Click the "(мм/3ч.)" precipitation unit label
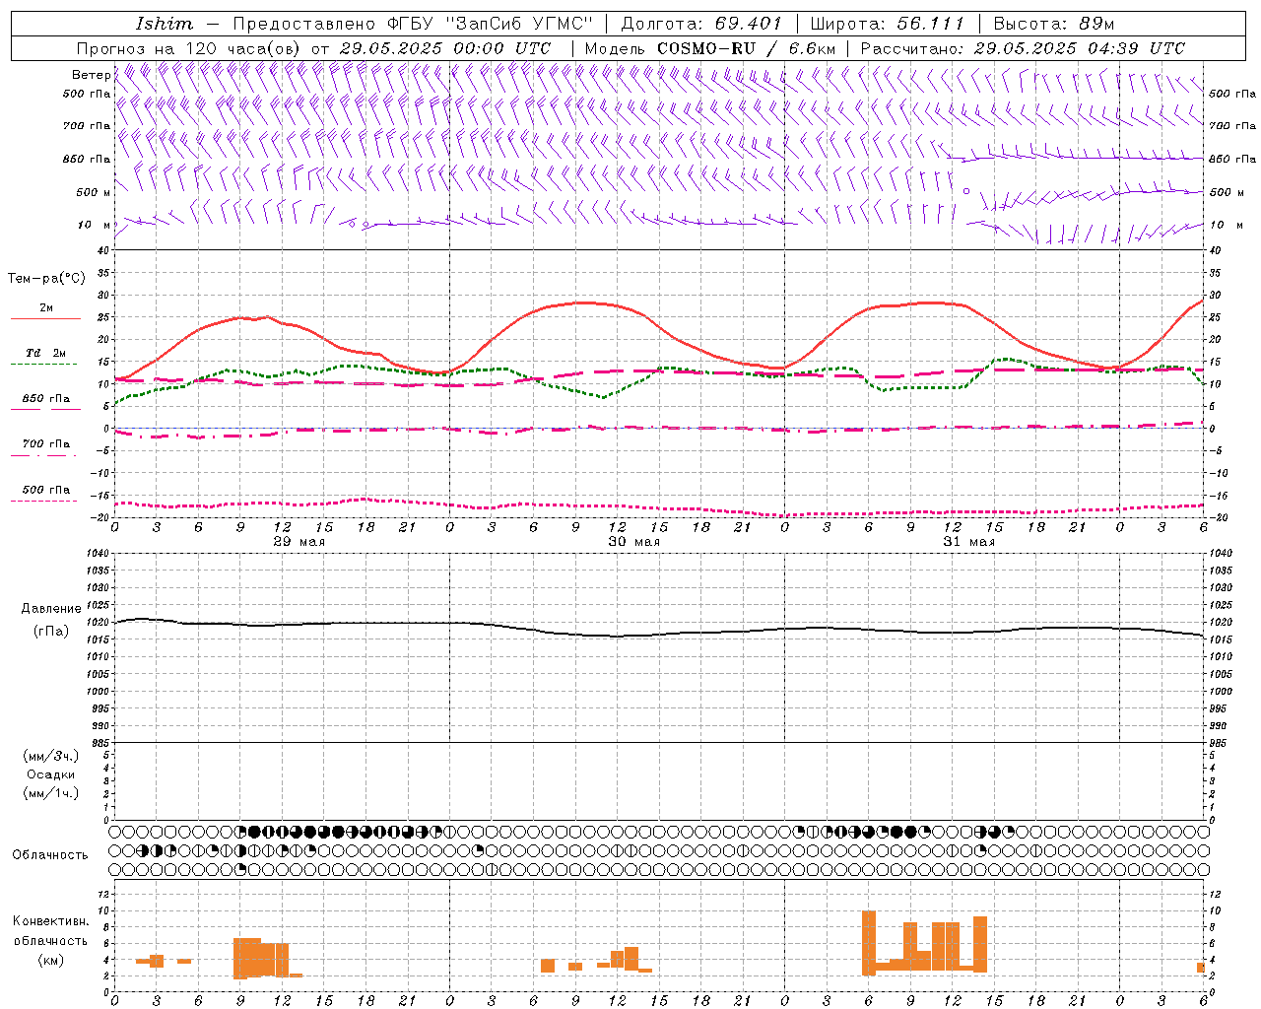This screenshot has height=1009, width=1261. [51, 756]
